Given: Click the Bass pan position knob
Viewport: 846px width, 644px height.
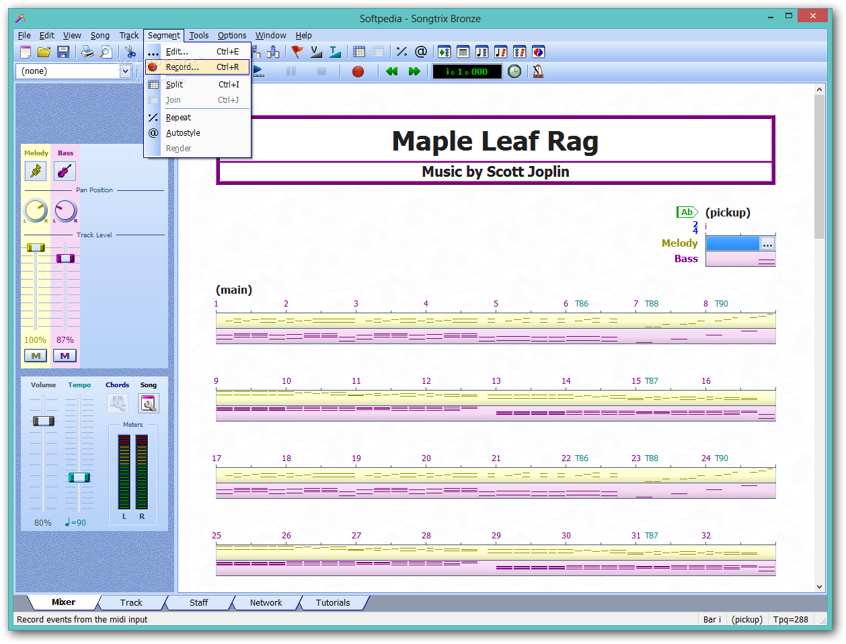Looking at the screenshot, I should [x=65, y=210].
